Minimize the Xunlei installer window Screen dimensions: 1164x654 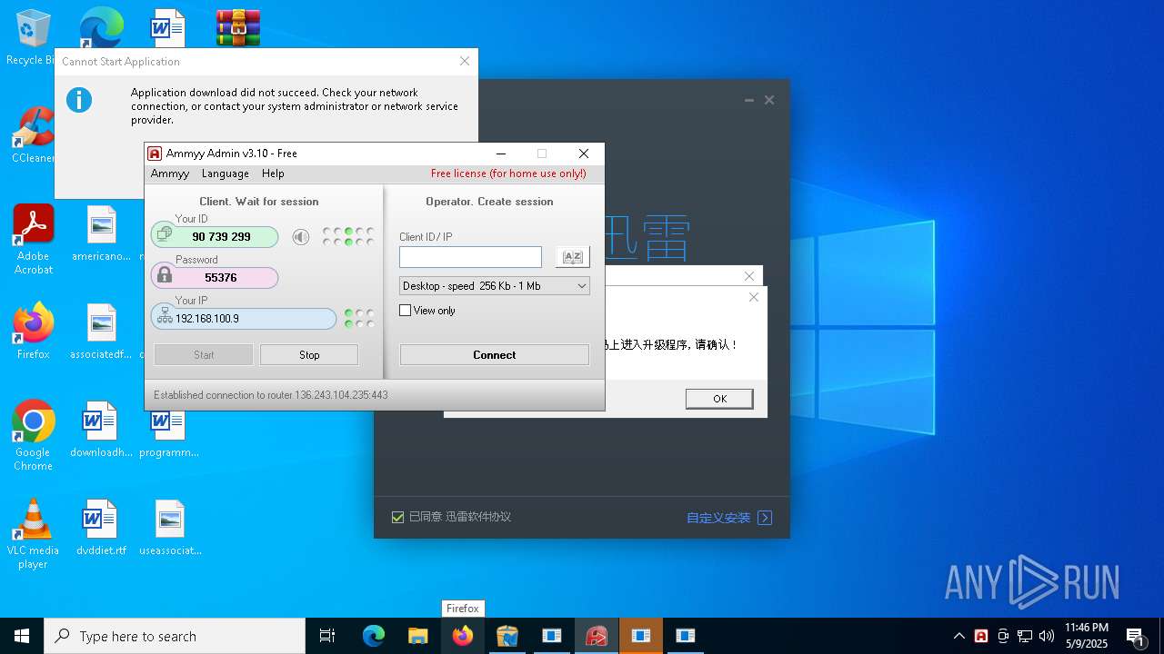pos(748,100)
